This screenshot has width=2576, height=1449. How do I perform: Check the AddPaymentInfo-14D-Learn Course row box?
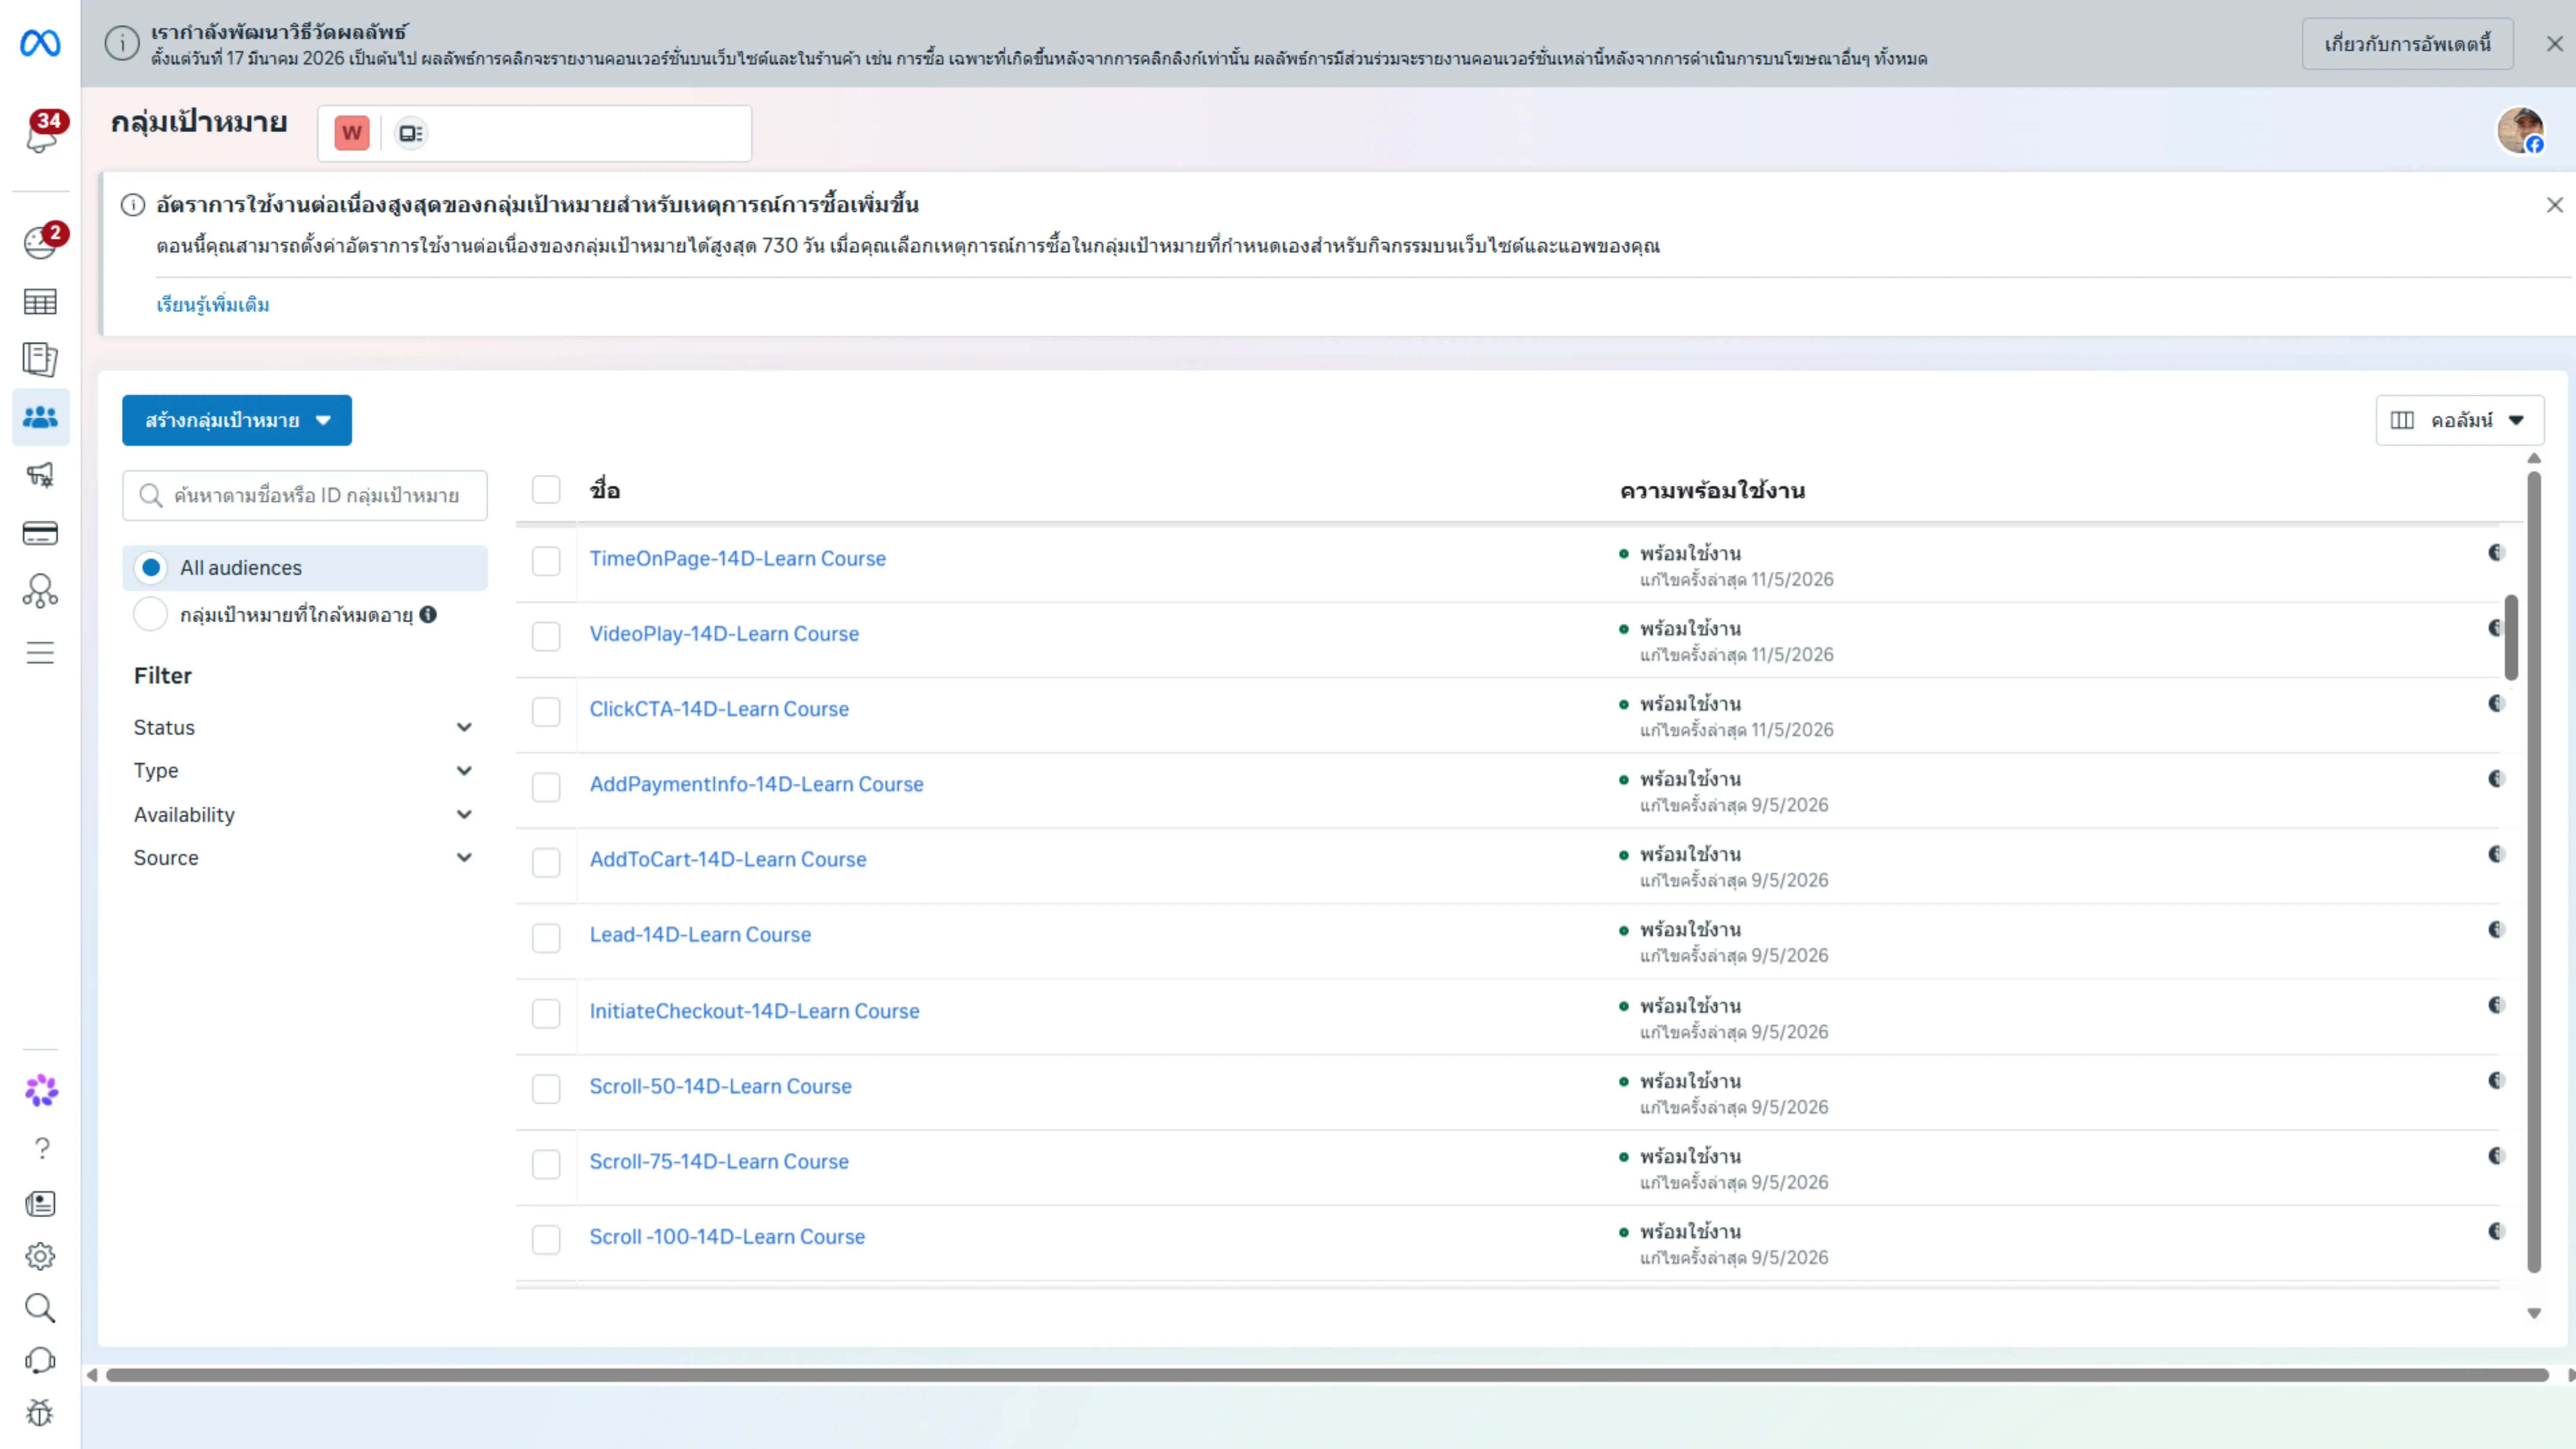pyautogui.click(x=546, y=787)
